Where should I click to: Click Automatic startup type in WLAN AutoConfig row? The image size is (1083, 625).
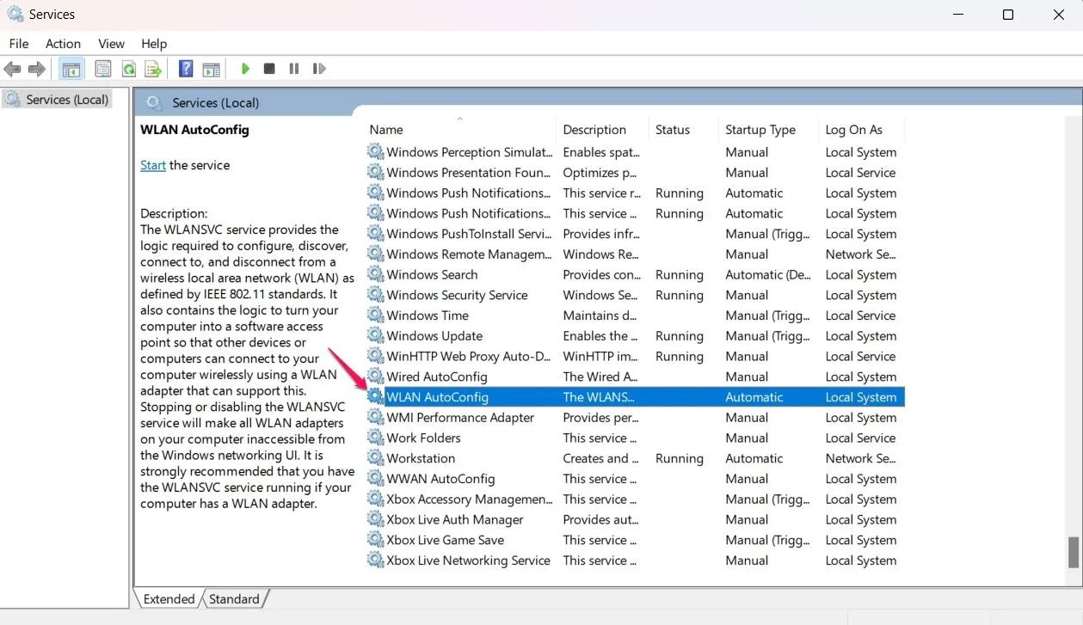(x=754, y=397)
